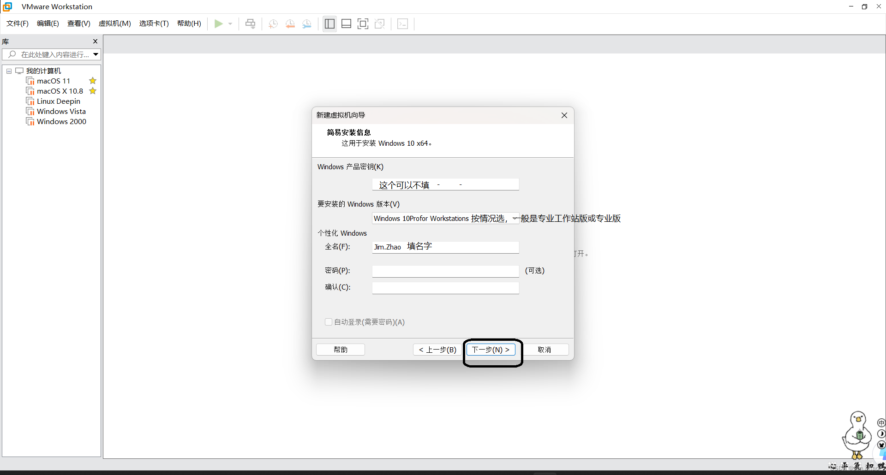Image resolution: width=886 pixels, height=475 pixels.
Task: Restore down the VMware Workstation window
Action: pos(865,6)
